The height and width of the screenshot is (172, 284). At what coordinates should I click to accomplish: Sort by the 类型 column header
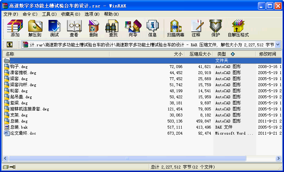pyautogui.click(x=234, y=54)
